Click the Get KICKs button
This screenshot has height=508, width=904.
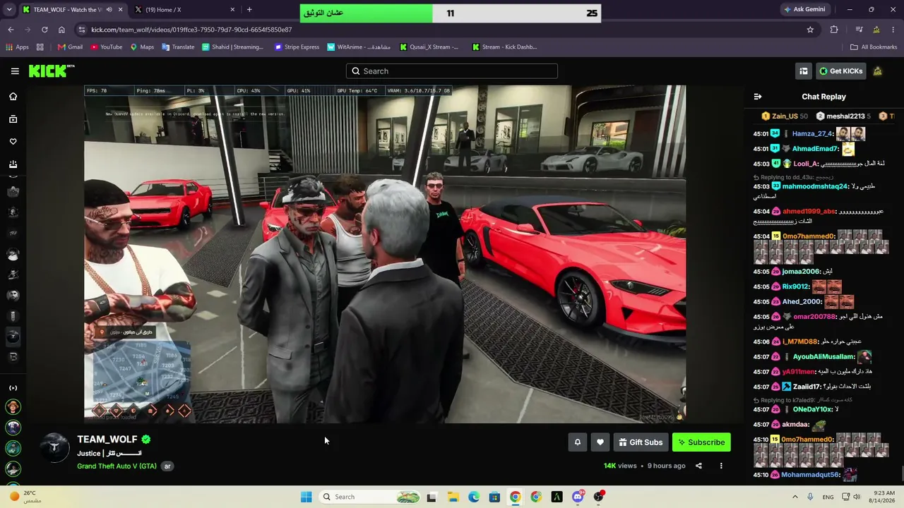(840, 71)
